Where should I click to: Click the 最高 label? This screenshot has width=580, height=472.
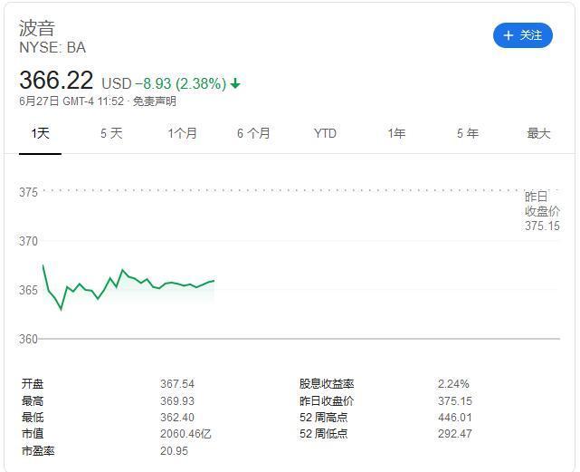point(33,400)
